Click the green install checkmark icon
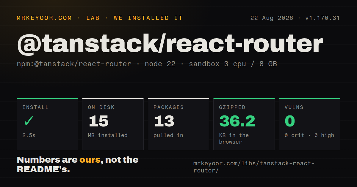This screenshot has height=187, width=357. pos(29,121)
